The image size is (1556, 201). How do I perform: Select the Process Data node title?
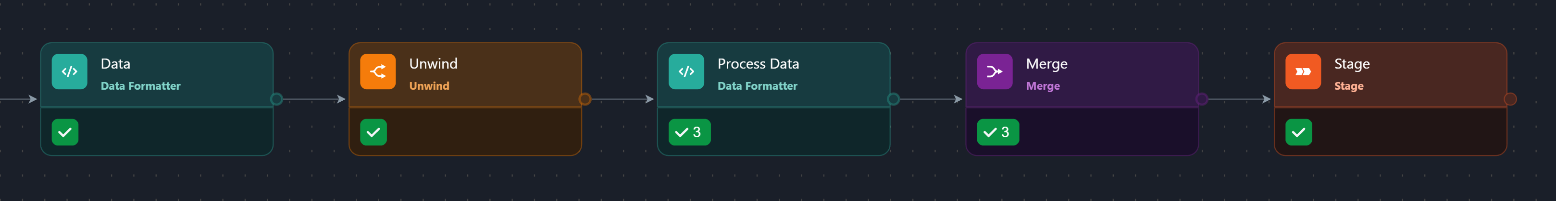click(x=758, y=64)
